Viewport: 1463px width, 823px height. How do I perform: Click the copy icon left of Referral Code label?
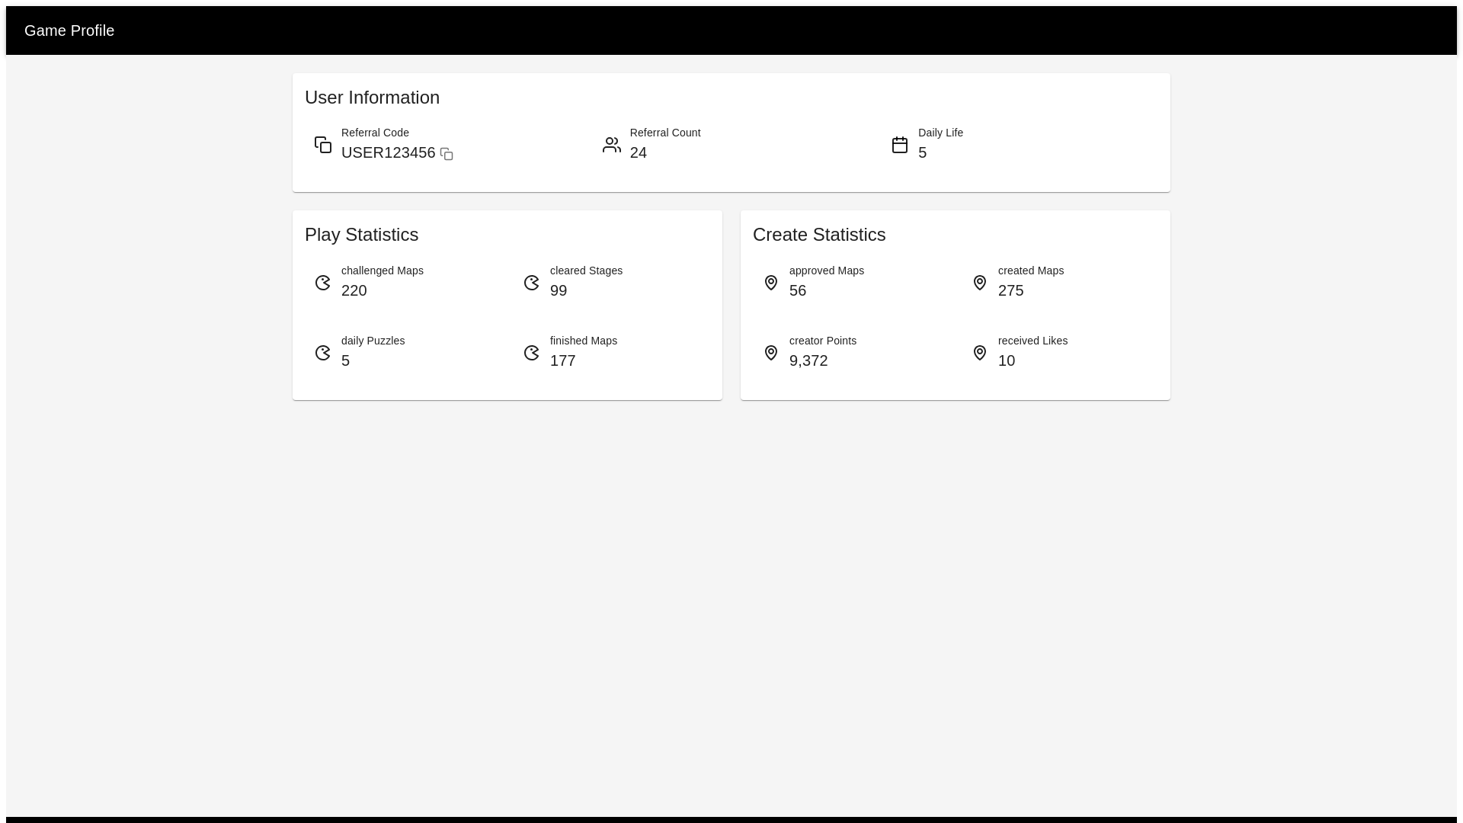pyautogui.click(x=322, y=144)
